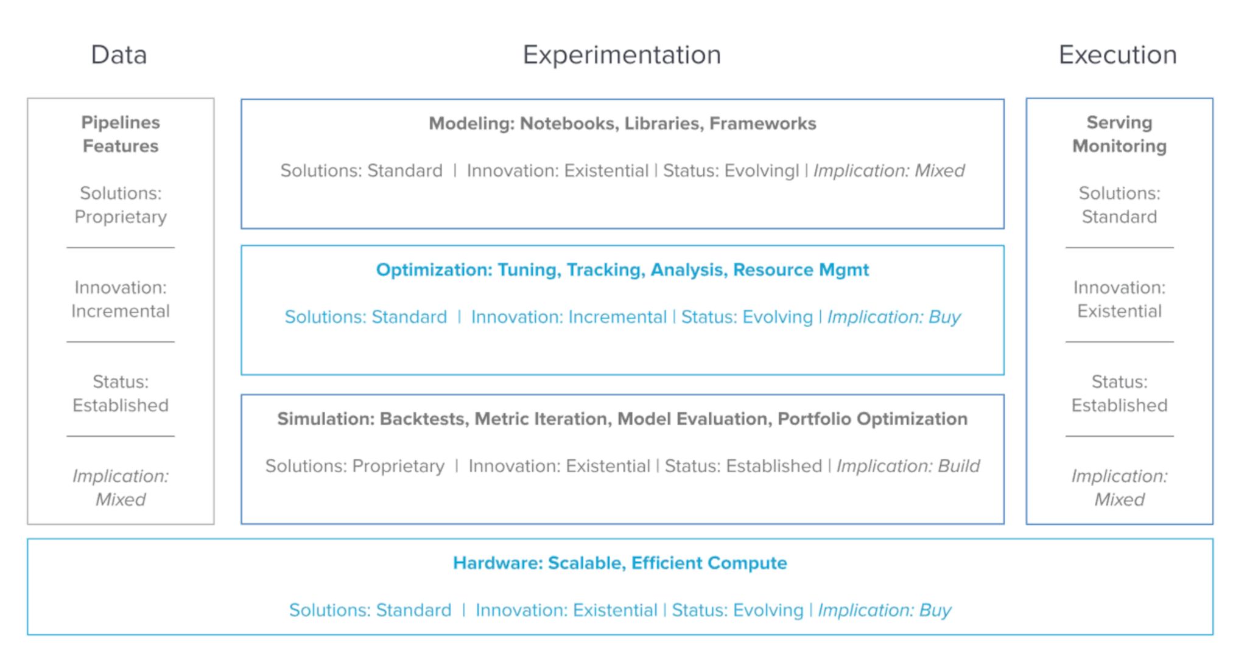
Task: Click Modeling box's Implication: Mixed text
Action: click(x=888, y=171)
